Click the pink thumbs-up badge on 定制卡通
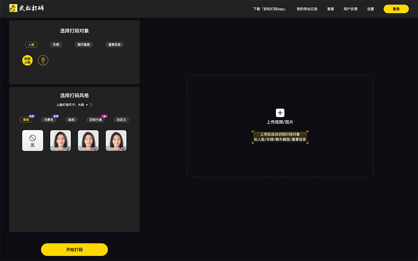The height and width of the screenshot is (261, 418). (104, 116)
